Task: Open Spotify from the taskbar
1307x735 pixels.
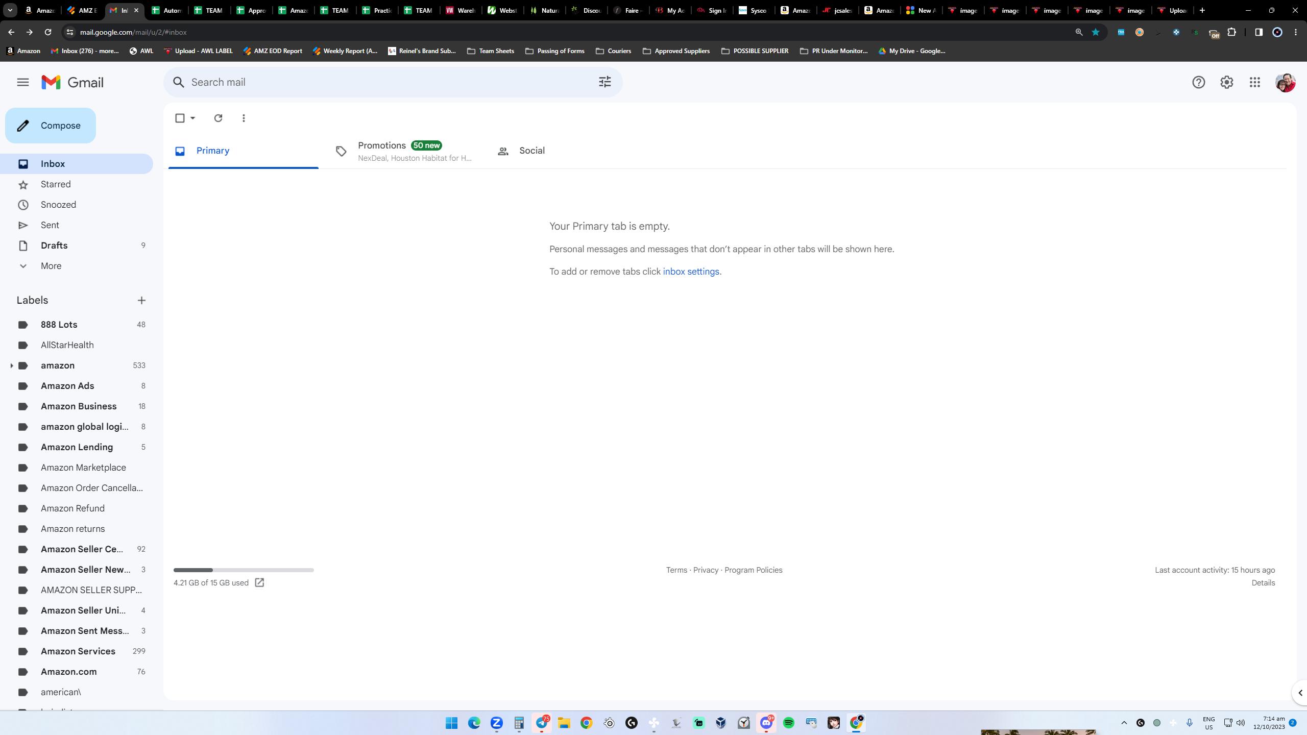Action: (x=788, y=723)
